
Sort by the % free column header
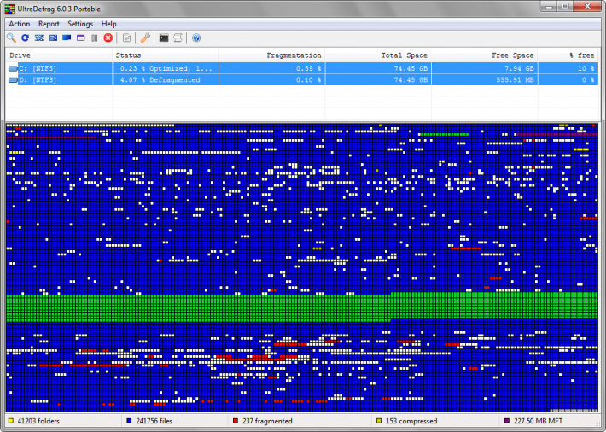tap(568, 55)
